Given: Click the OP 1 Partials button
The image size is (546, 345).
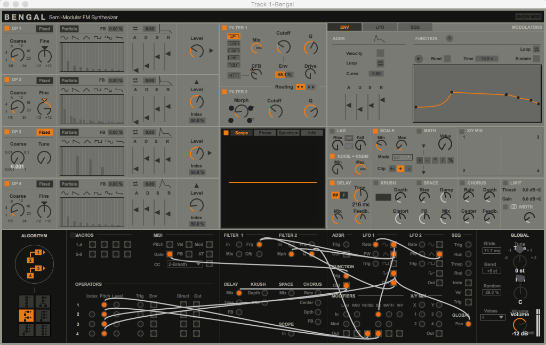Looking at the screenshot, I should click(69, 29).
